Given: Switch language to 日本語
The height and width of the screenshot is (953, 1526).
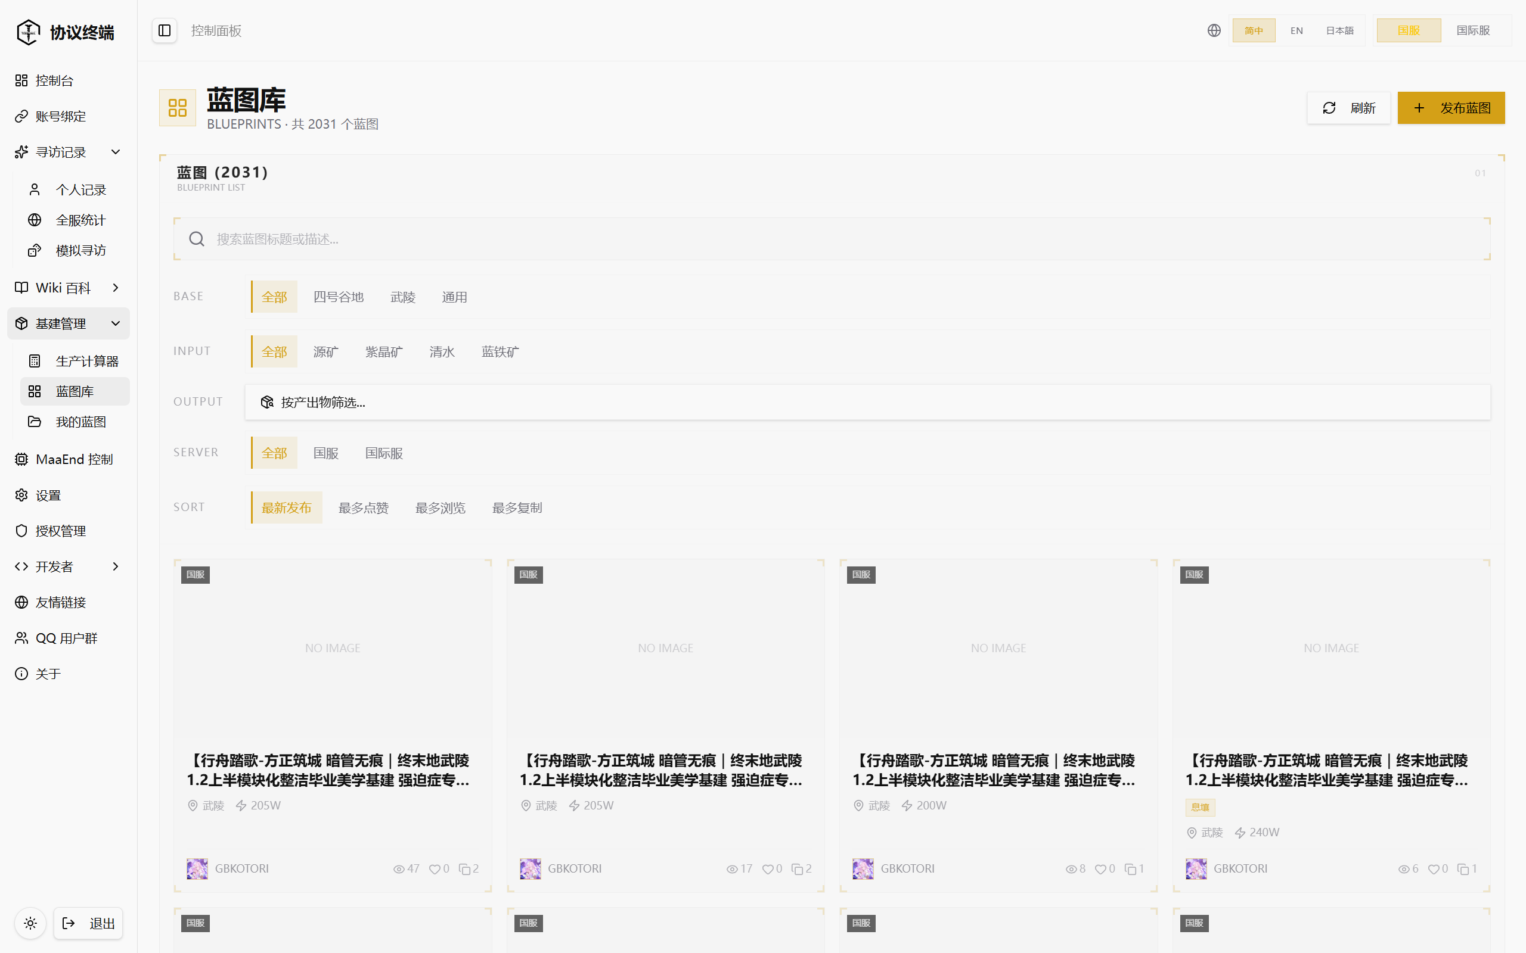Looking at the screenshot, I should pyautogui.click(x=1339, y=30).
